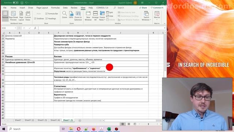The height and width of the screenshot is (132, 234).
Task: Click the Windows taskbar Search box
Action: pyautogui.click(x=34, y=129)
